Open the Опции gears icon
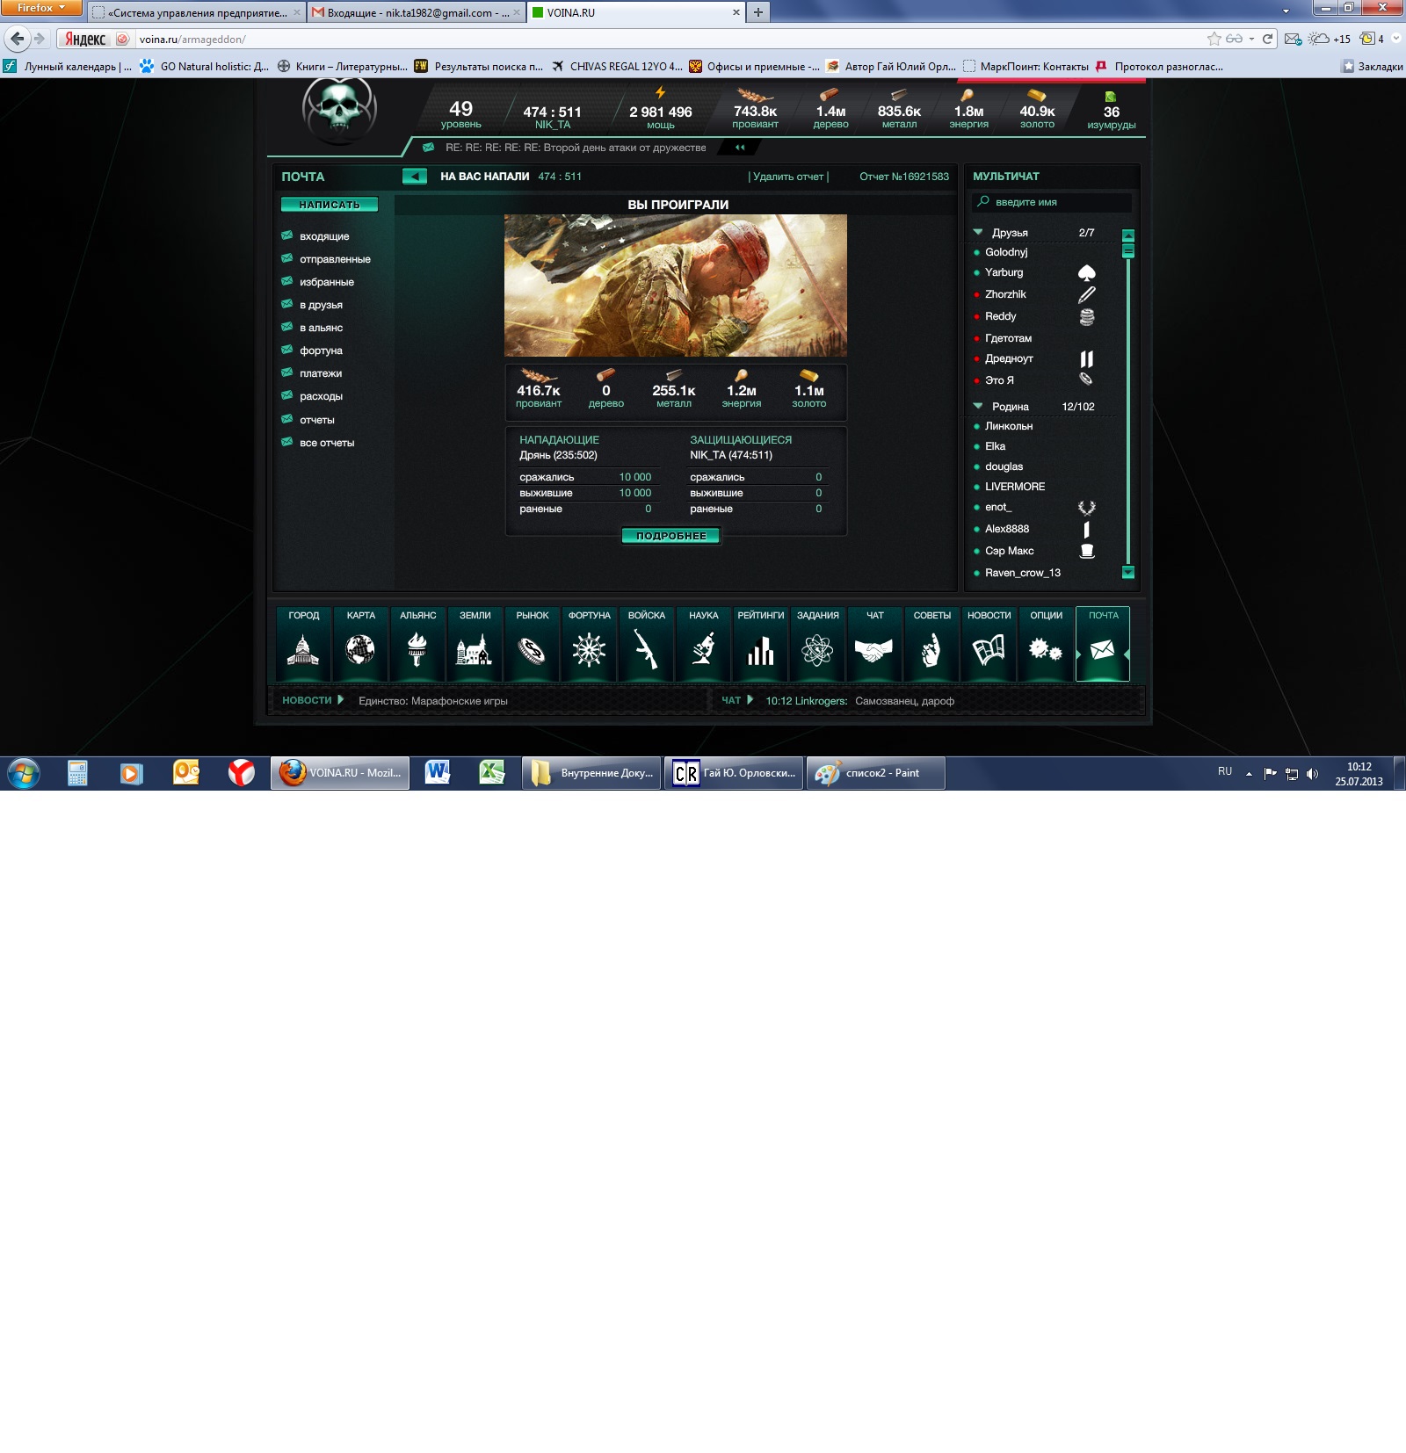This screenshot has width=1406, height=1453. coord(1046,650)
